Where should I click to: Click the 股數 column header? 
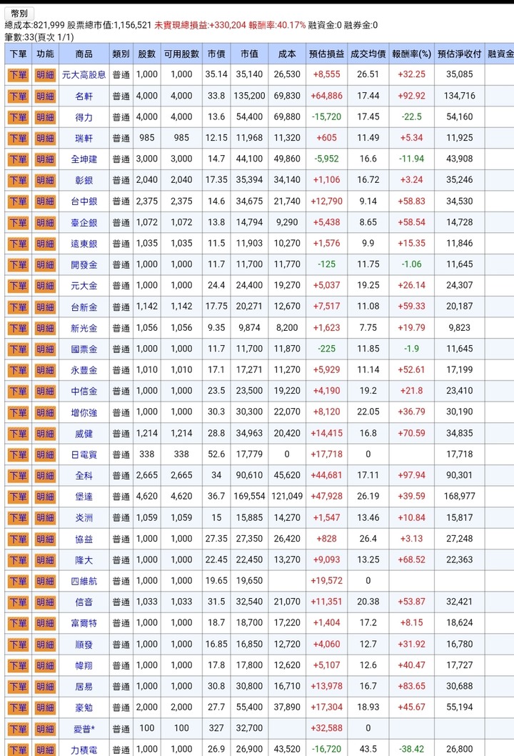(x=146, y=54)
